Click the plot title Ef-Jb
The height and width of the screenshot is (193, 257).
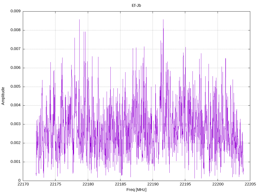click(136, 6)
